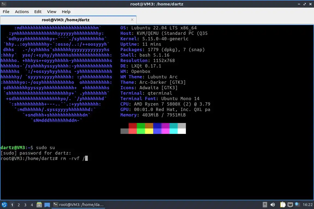Click the WM Theme 'Lubuntu Arc' value
This screenshot has height=209, width=314.
163,77
